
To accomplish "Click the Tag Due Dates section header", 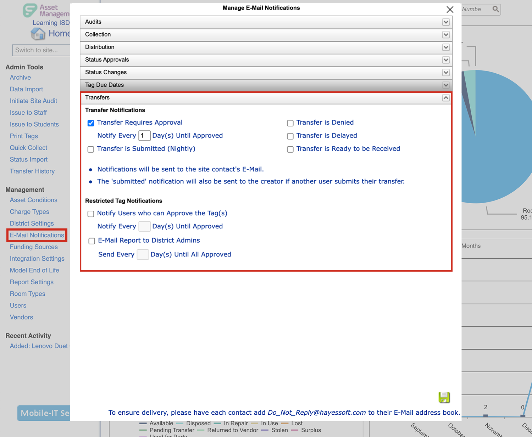I will [266, 85].
